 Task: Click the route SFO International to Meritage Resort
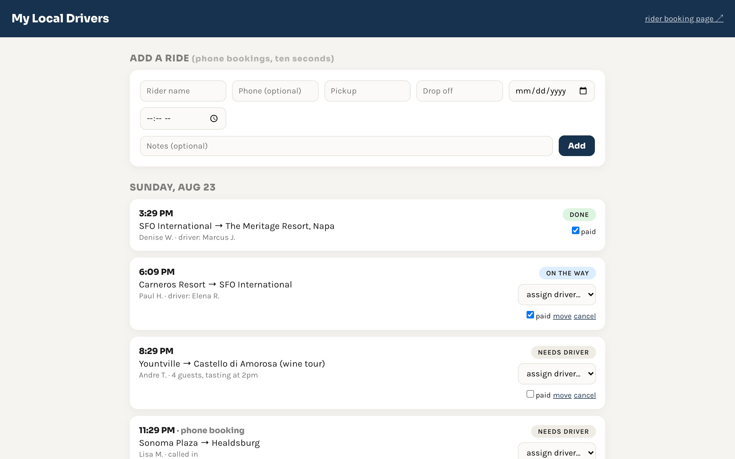(x=237, y=226)
